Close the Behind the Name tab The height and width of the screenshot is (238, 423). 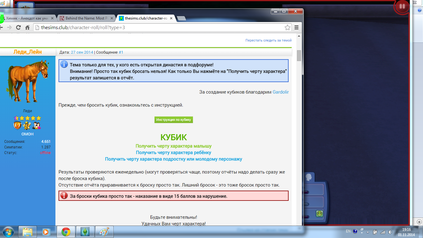112,18
